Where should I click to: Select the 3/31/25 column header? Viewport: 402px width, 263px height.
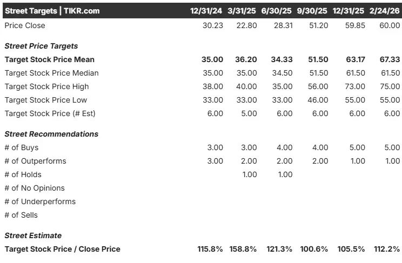(x=242, y=11)
